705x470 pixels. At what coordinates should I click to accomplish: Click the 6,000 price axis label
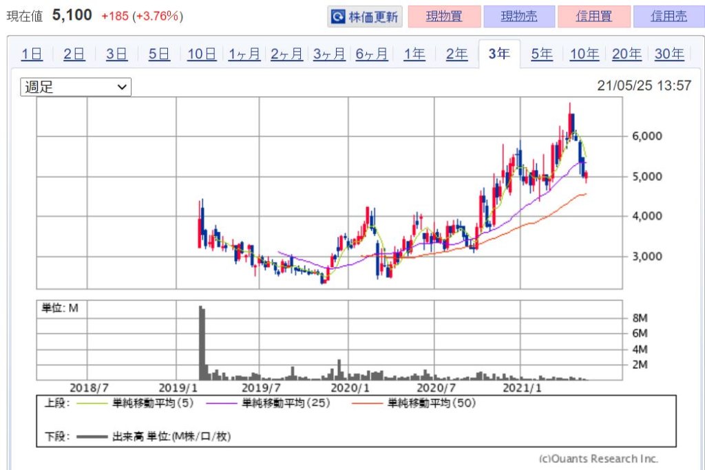coord(647,136)
